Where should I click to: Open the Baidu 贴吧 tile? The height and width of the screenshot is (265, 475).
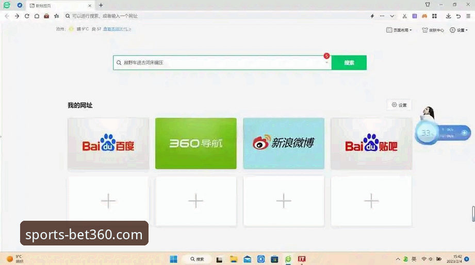[x=371, y=143]
